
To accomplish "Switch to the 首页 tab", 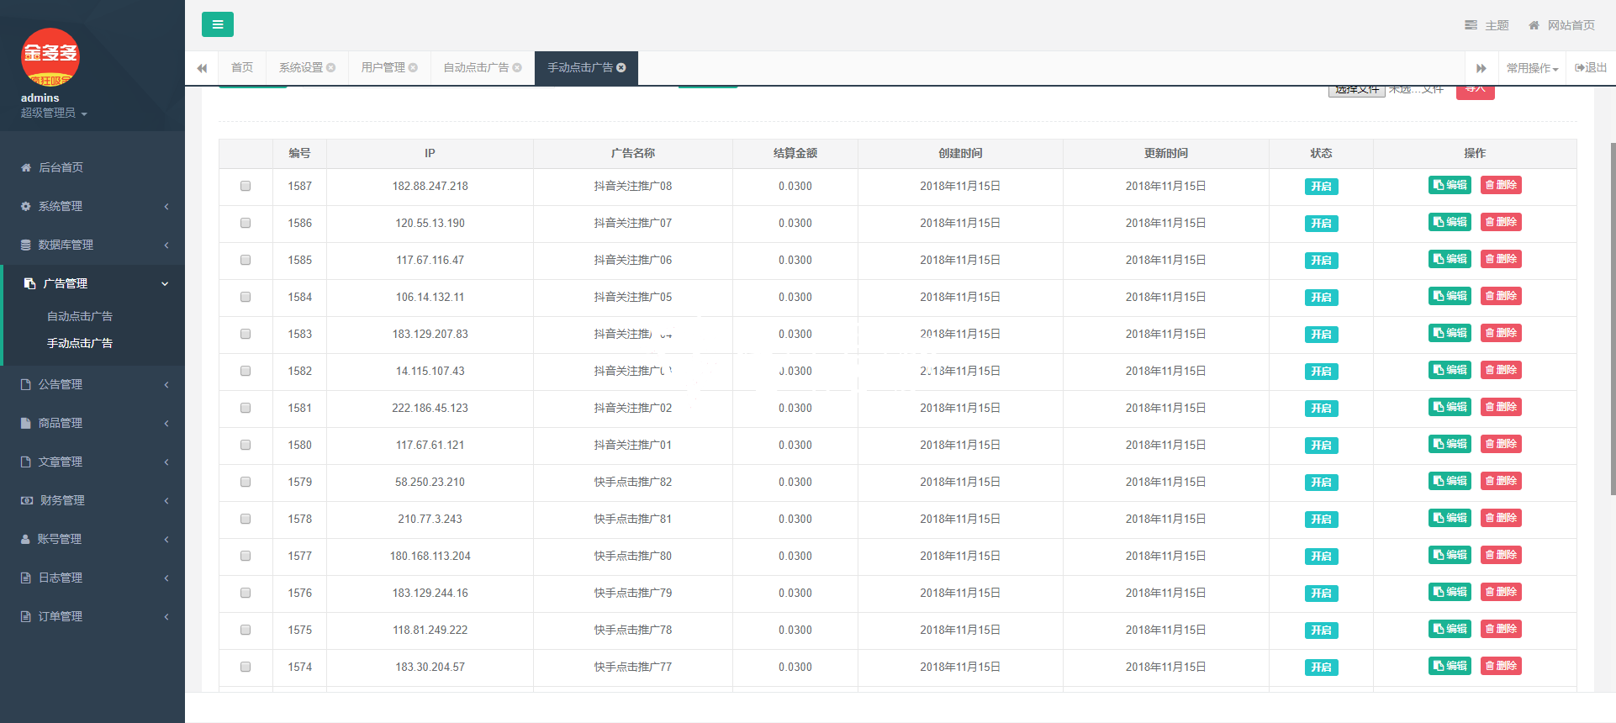I will 242,67.
